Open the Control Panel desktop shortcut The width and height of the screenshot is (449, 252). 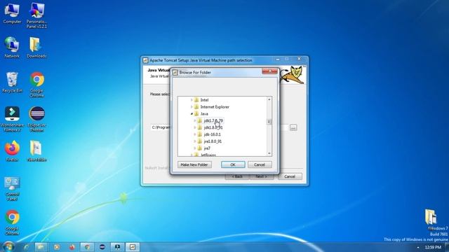(x=12, y=188)
